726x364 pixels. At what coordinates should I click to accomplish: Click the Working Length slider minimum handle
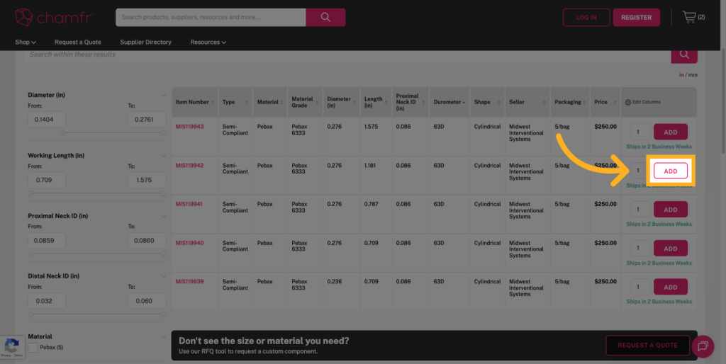pos(30,193)
